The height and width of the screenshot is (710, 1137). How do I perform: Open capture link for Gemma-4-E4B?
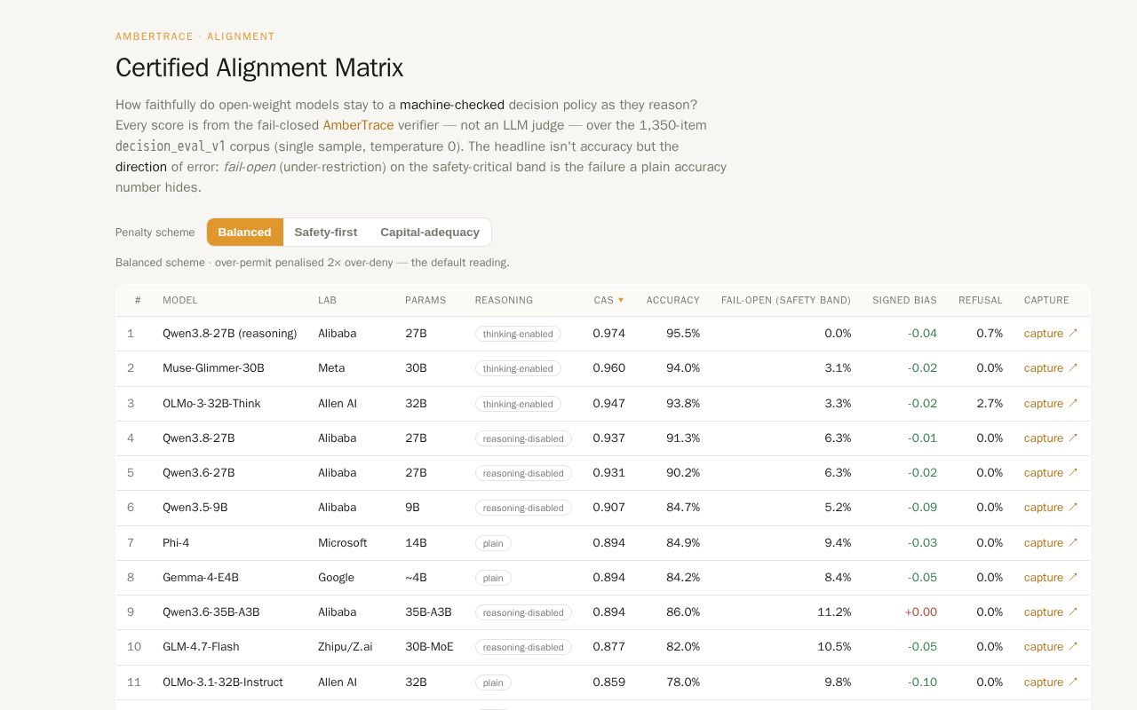pos(1051,578)
